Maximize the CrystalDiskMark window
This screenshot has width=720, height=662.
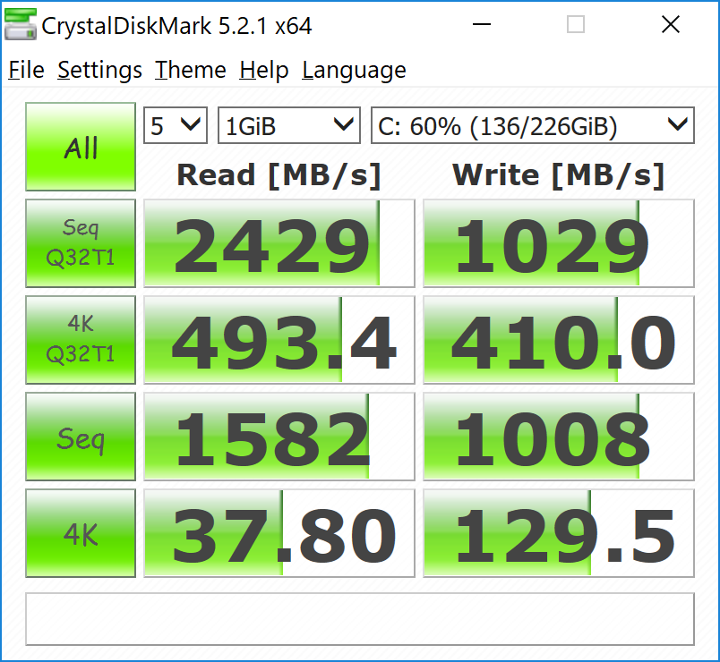pos(576,24)
